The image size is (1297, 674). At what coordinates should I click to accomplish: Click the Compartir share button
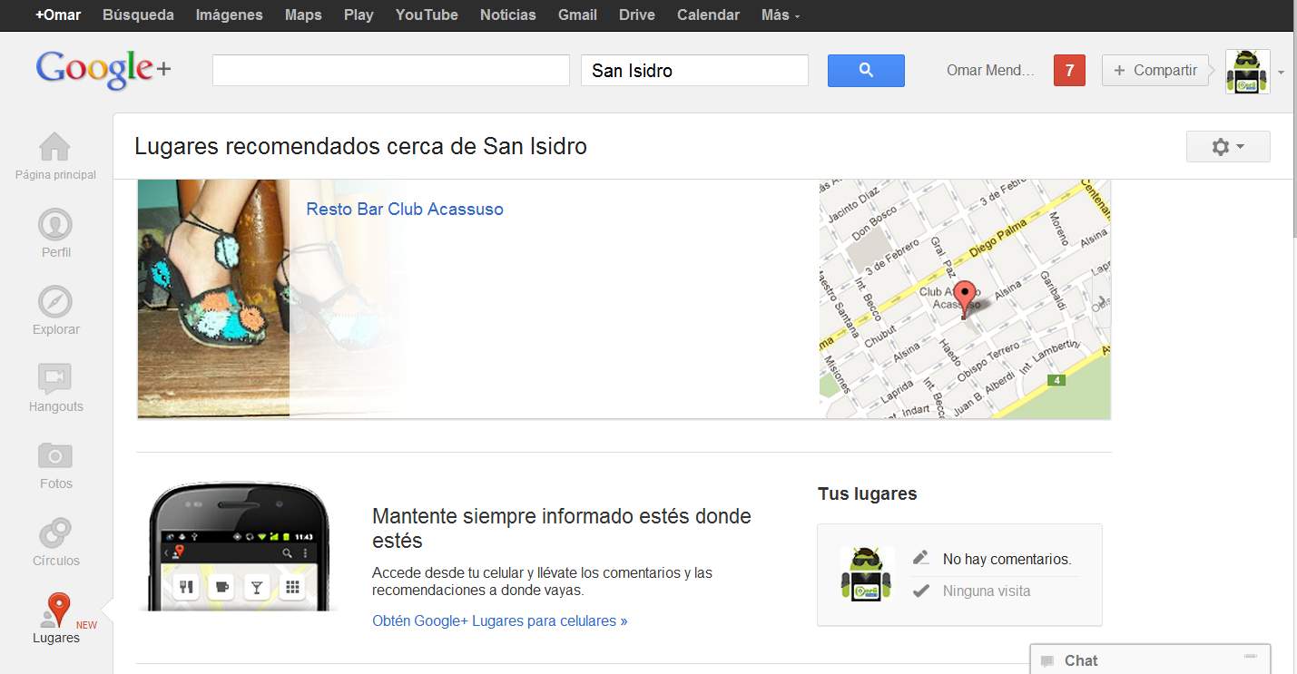coord(1155,71)
